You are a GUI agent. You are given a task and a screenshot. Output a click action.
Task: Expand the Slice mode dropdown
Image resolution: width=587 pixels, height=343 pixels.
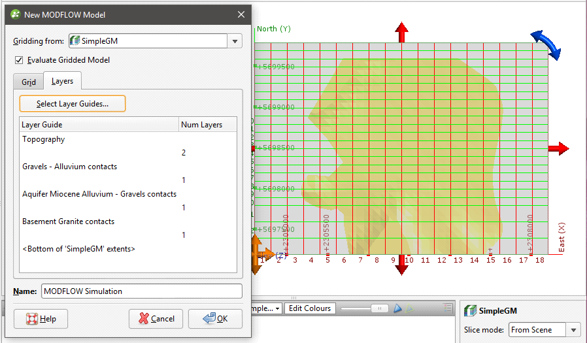[x=573, y=330]
